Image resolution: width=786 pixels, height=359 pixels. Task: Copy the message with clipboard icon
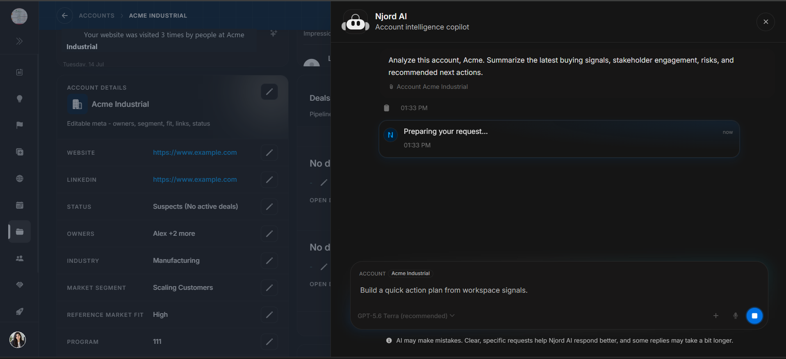tap(386, 108)
